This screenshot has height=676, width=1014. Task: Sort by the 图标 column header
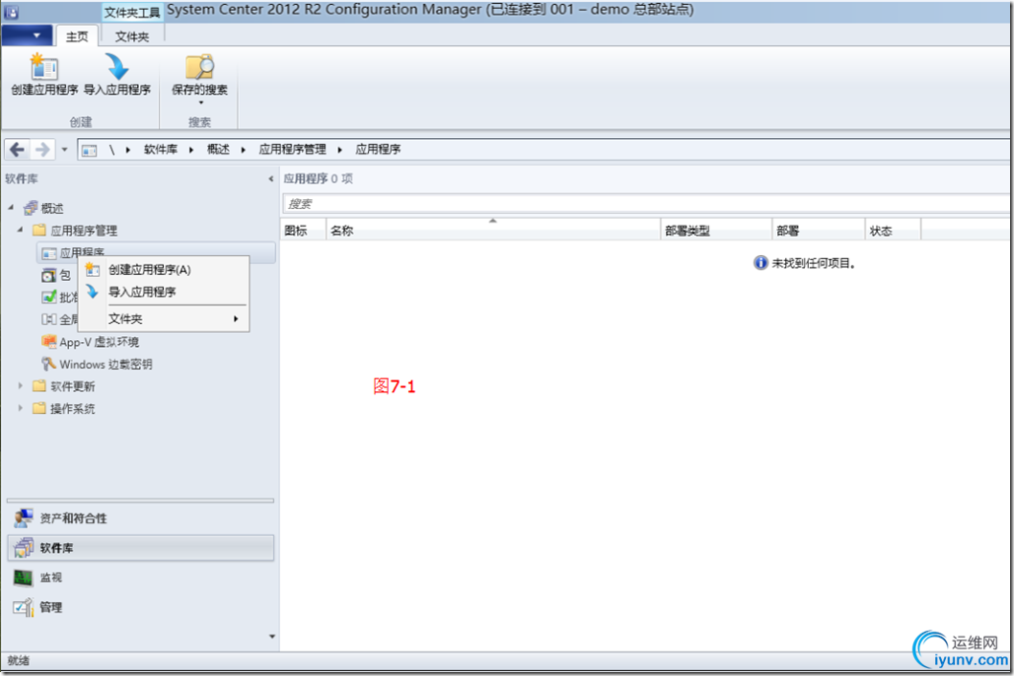point(303,231)
